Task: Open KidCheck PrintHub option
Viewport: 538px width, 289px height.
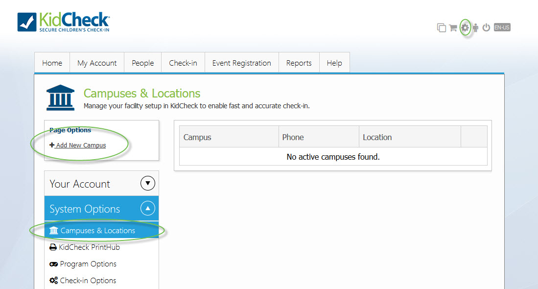Action: pyautogui.click(x=89, y=247)
